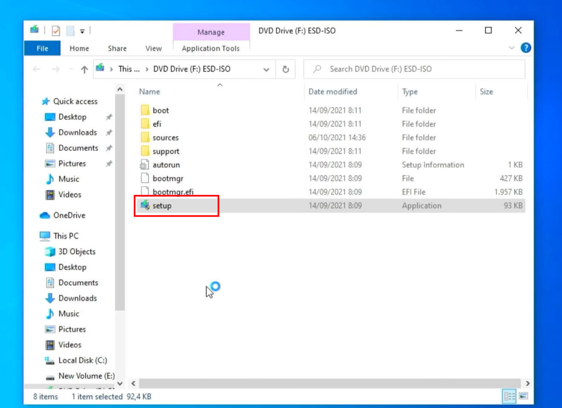The image size is (562, 408).
Task: Switch to the Home ribbon tab
Action: [79, 48]
